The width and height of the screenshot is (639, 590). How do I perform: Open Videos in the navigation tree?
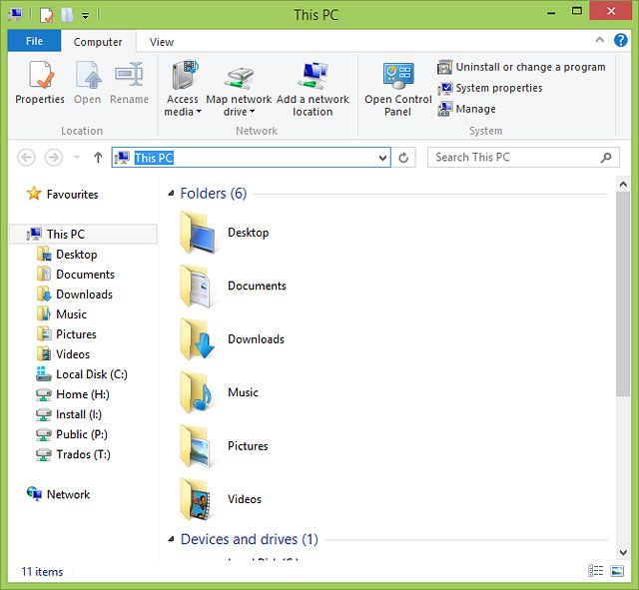point(63,354)
